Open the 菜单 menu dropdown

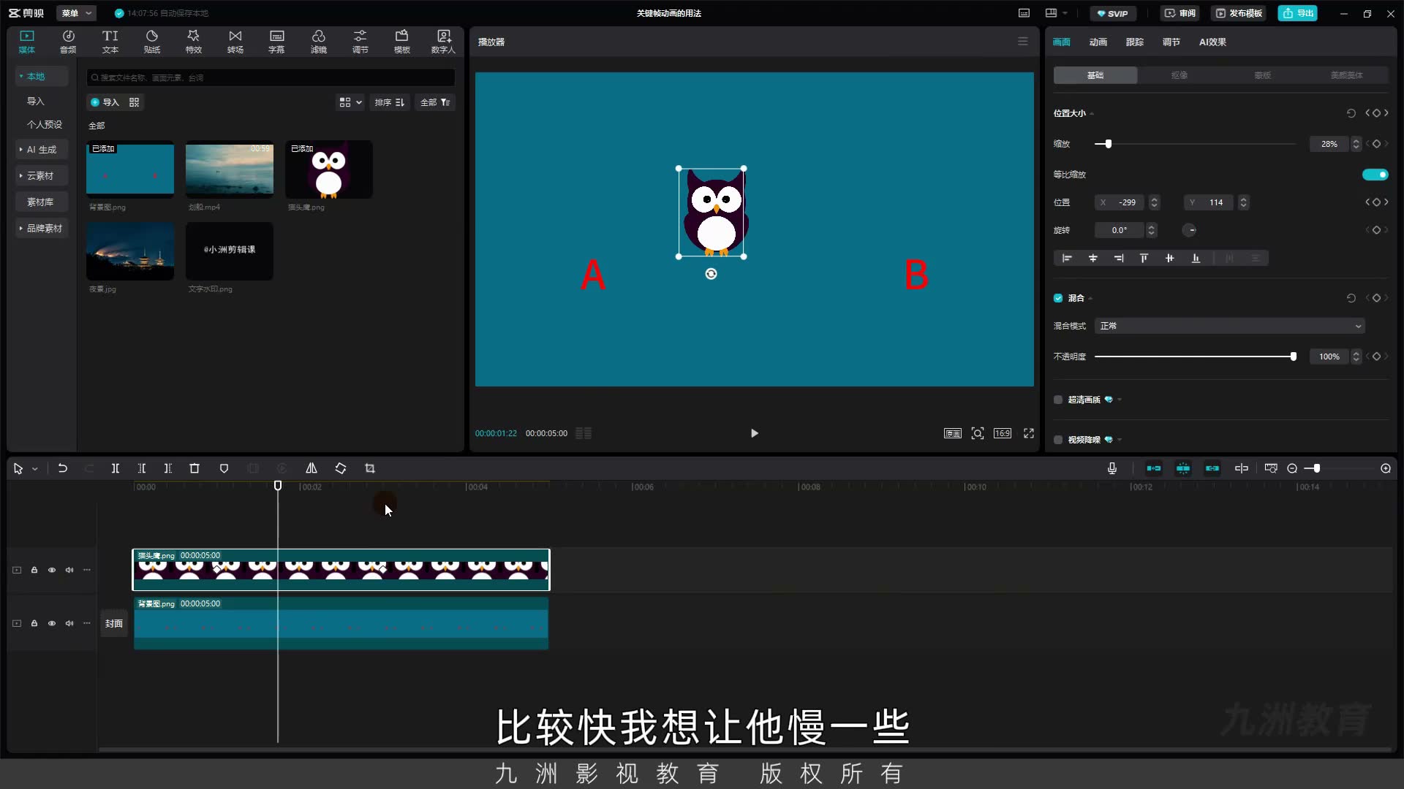point(76,13)
